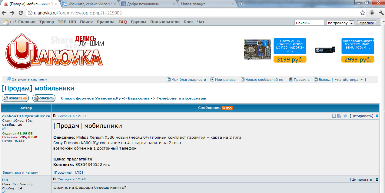Click the male gender icon under drakon1978's stats
Viewport: 385px width, 193px height.
pos(4,129)
